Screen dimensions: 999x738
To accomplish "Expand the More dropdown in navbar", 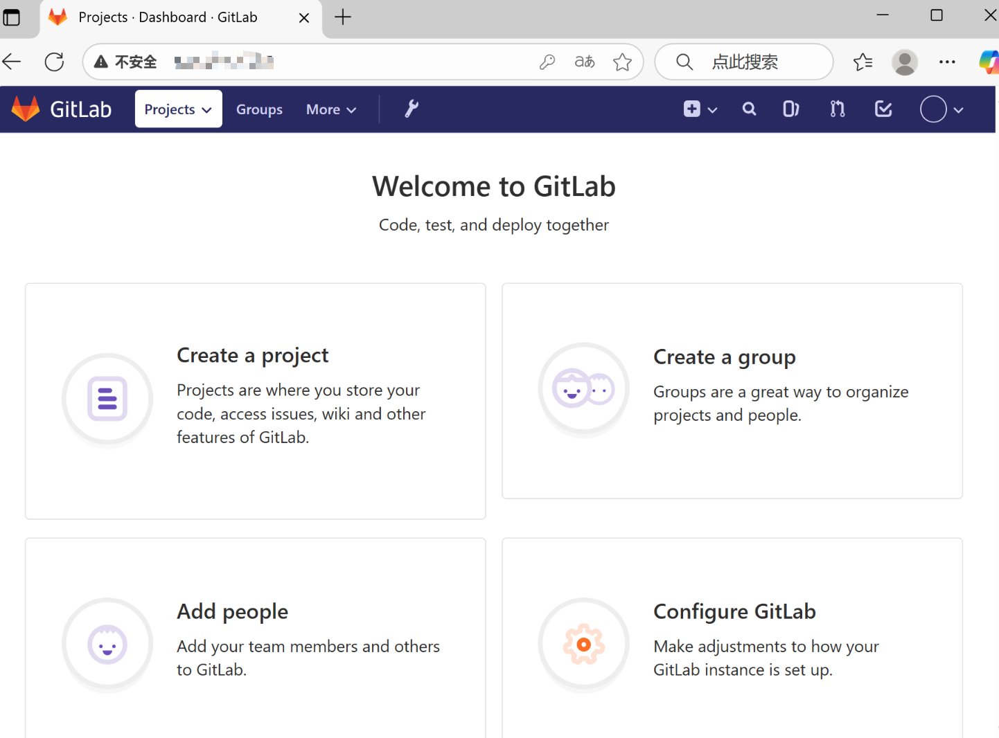I will point(331,109).
